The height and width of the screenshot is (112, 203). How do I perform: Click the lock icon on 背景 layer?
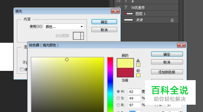tap(172, 20)
